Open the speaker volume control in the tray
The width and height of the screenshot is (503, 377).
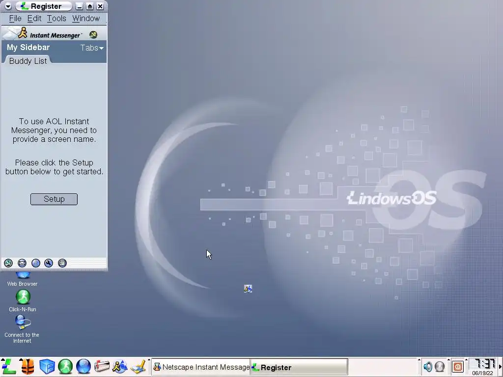point(428,366)
